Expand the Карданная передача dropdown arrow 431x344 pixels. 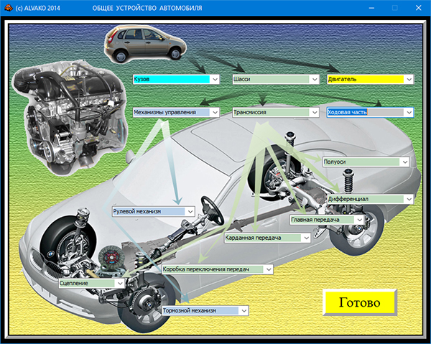pos(307,238)
